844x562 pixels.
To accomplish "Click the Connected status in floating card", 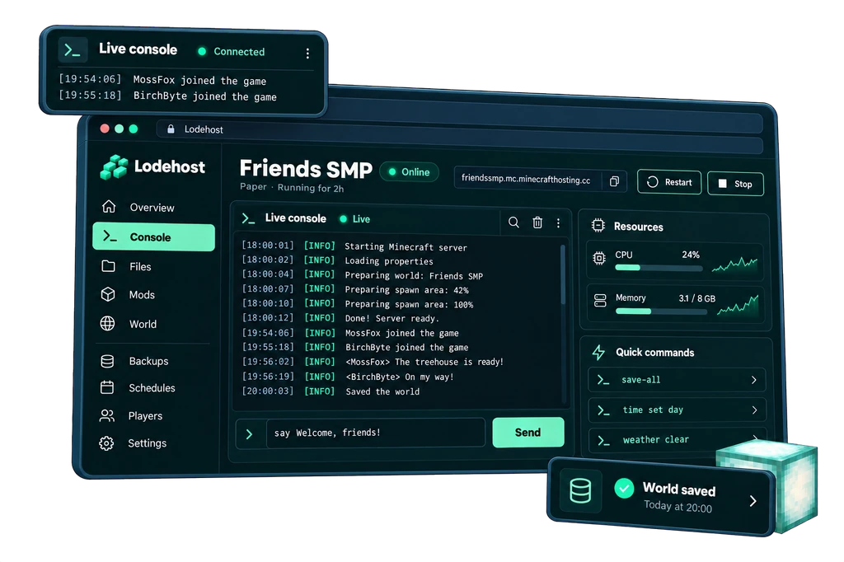I will [x=232, y=52].
